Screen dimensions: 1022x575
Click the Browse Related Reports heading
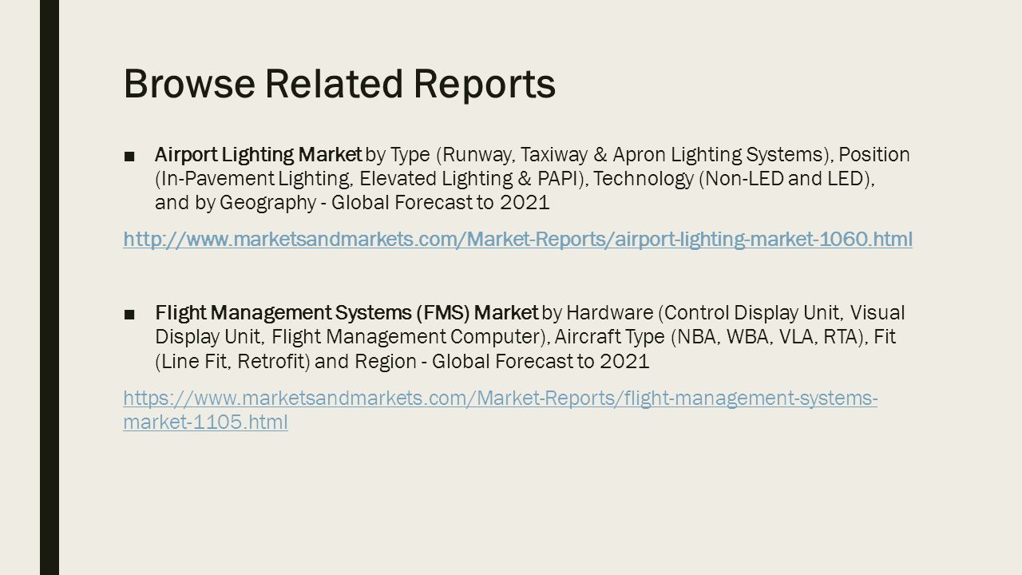coord(339,85)
